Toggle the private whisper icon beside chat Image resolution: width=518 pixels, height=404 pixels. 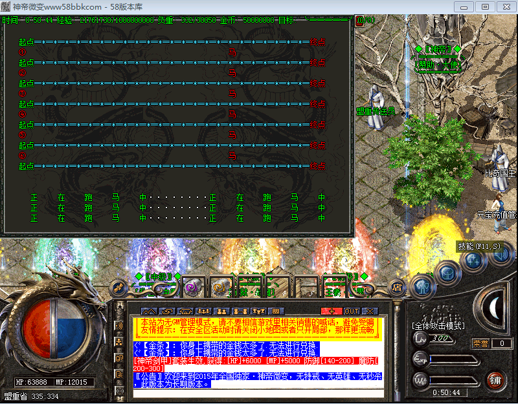coord(119,374)
